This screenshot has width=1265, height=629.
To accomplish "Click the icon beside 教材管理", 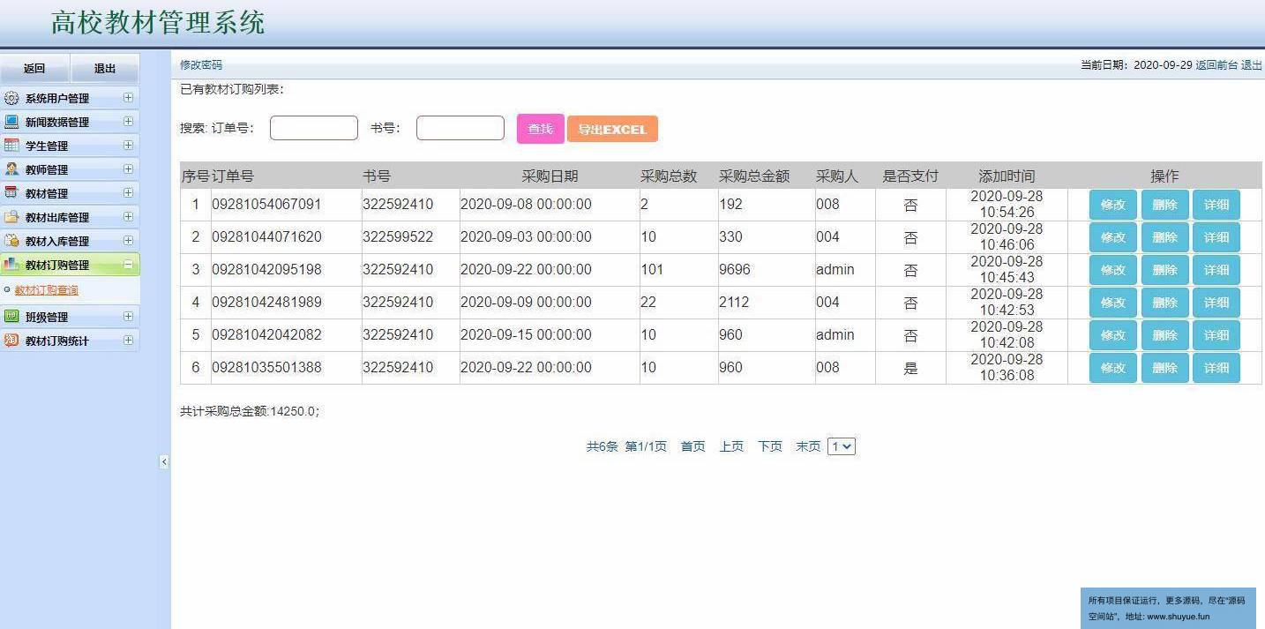I will coord(11,193).
